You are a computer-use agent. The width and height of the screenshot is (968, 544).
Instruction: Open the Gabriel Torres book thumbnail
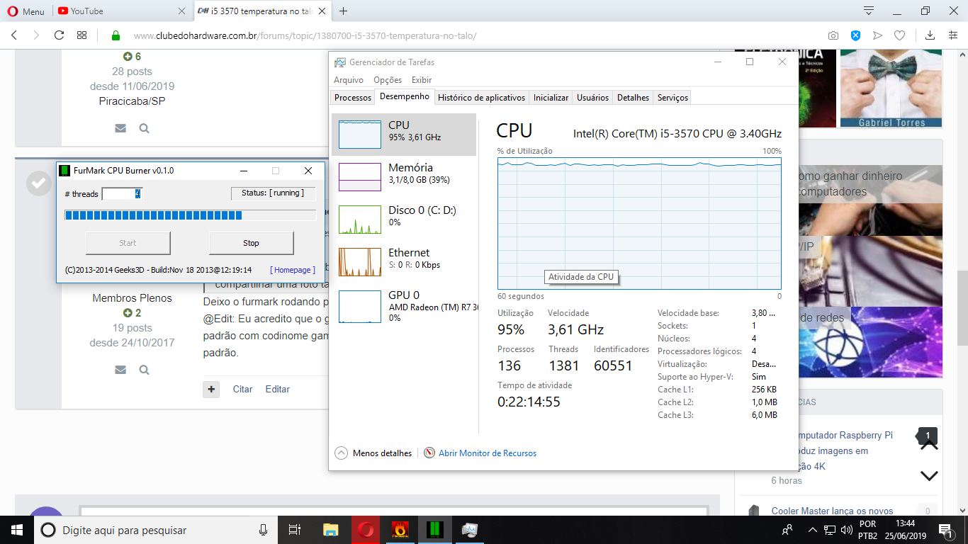(x=891, y=89)
